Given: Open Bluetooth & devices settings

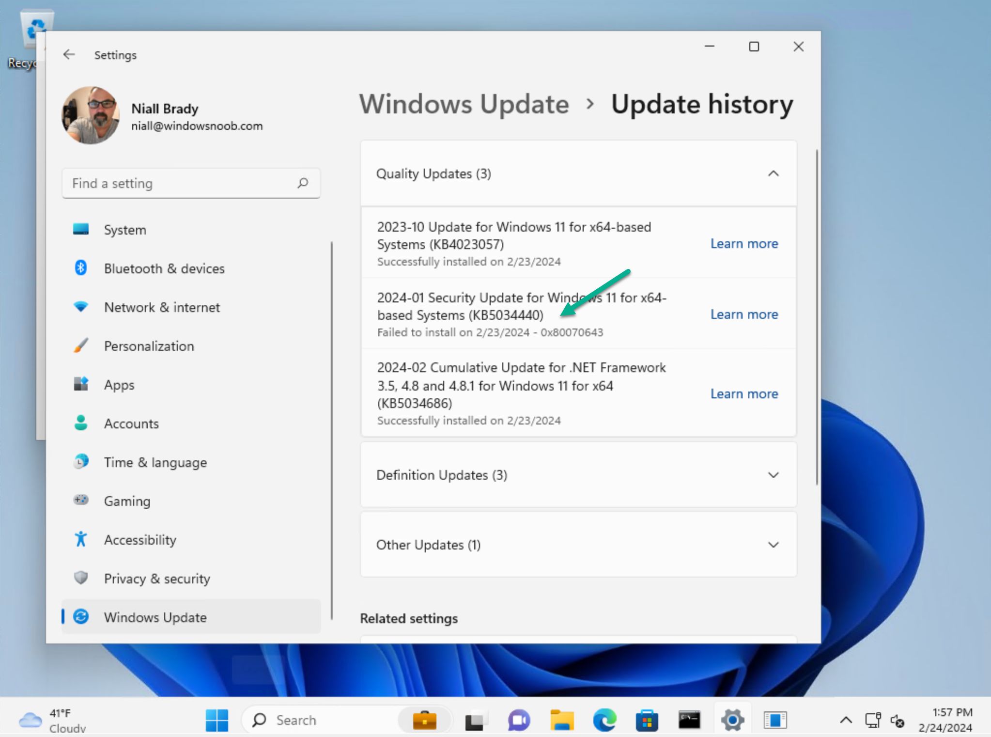Looking at the screenshot, I should coord(191,268).
